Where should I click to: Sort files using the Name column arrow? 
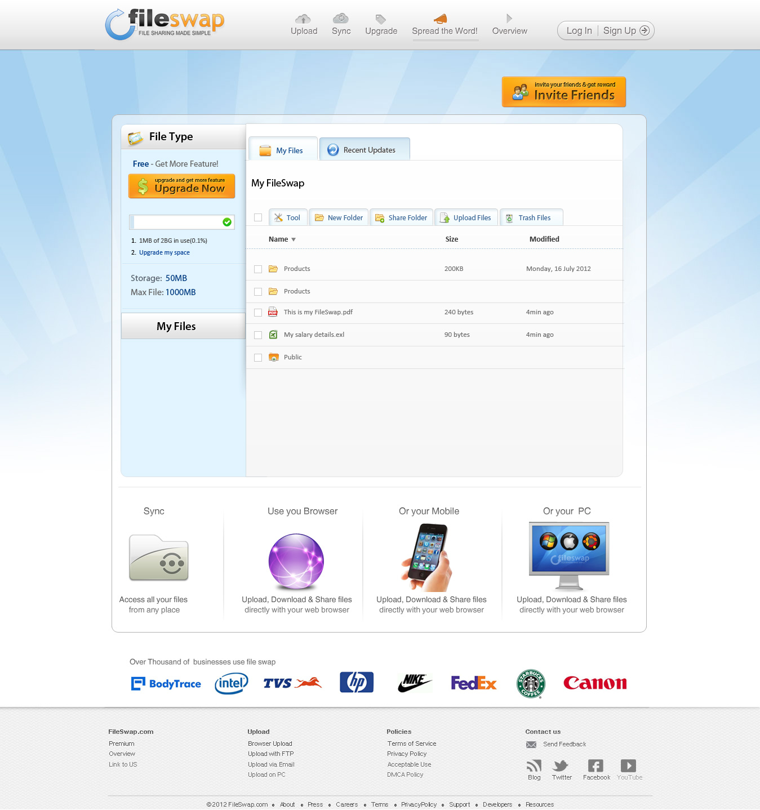coord(294,239)
